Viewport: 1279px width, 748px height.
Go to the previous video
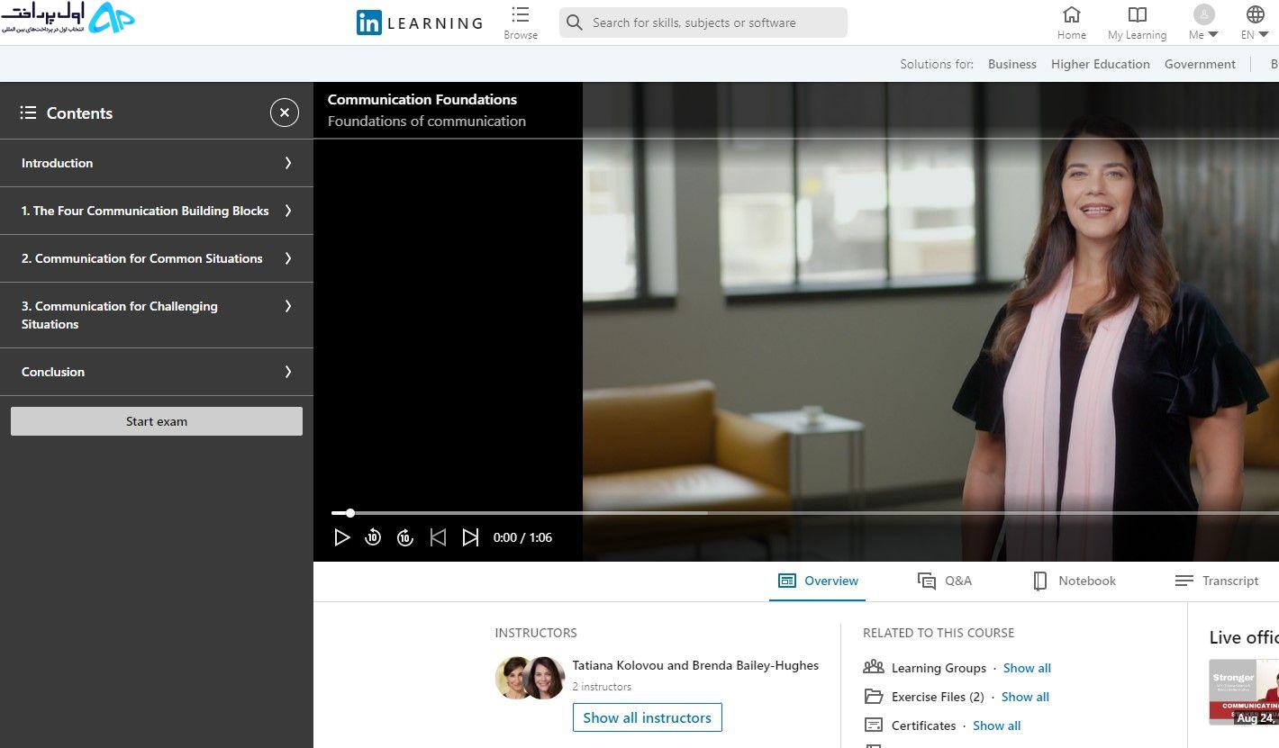coord(438,537)
